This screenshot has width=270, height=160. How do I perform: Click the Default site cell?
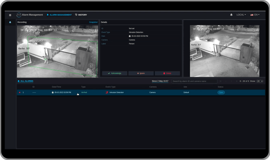[x=186, y=93]
